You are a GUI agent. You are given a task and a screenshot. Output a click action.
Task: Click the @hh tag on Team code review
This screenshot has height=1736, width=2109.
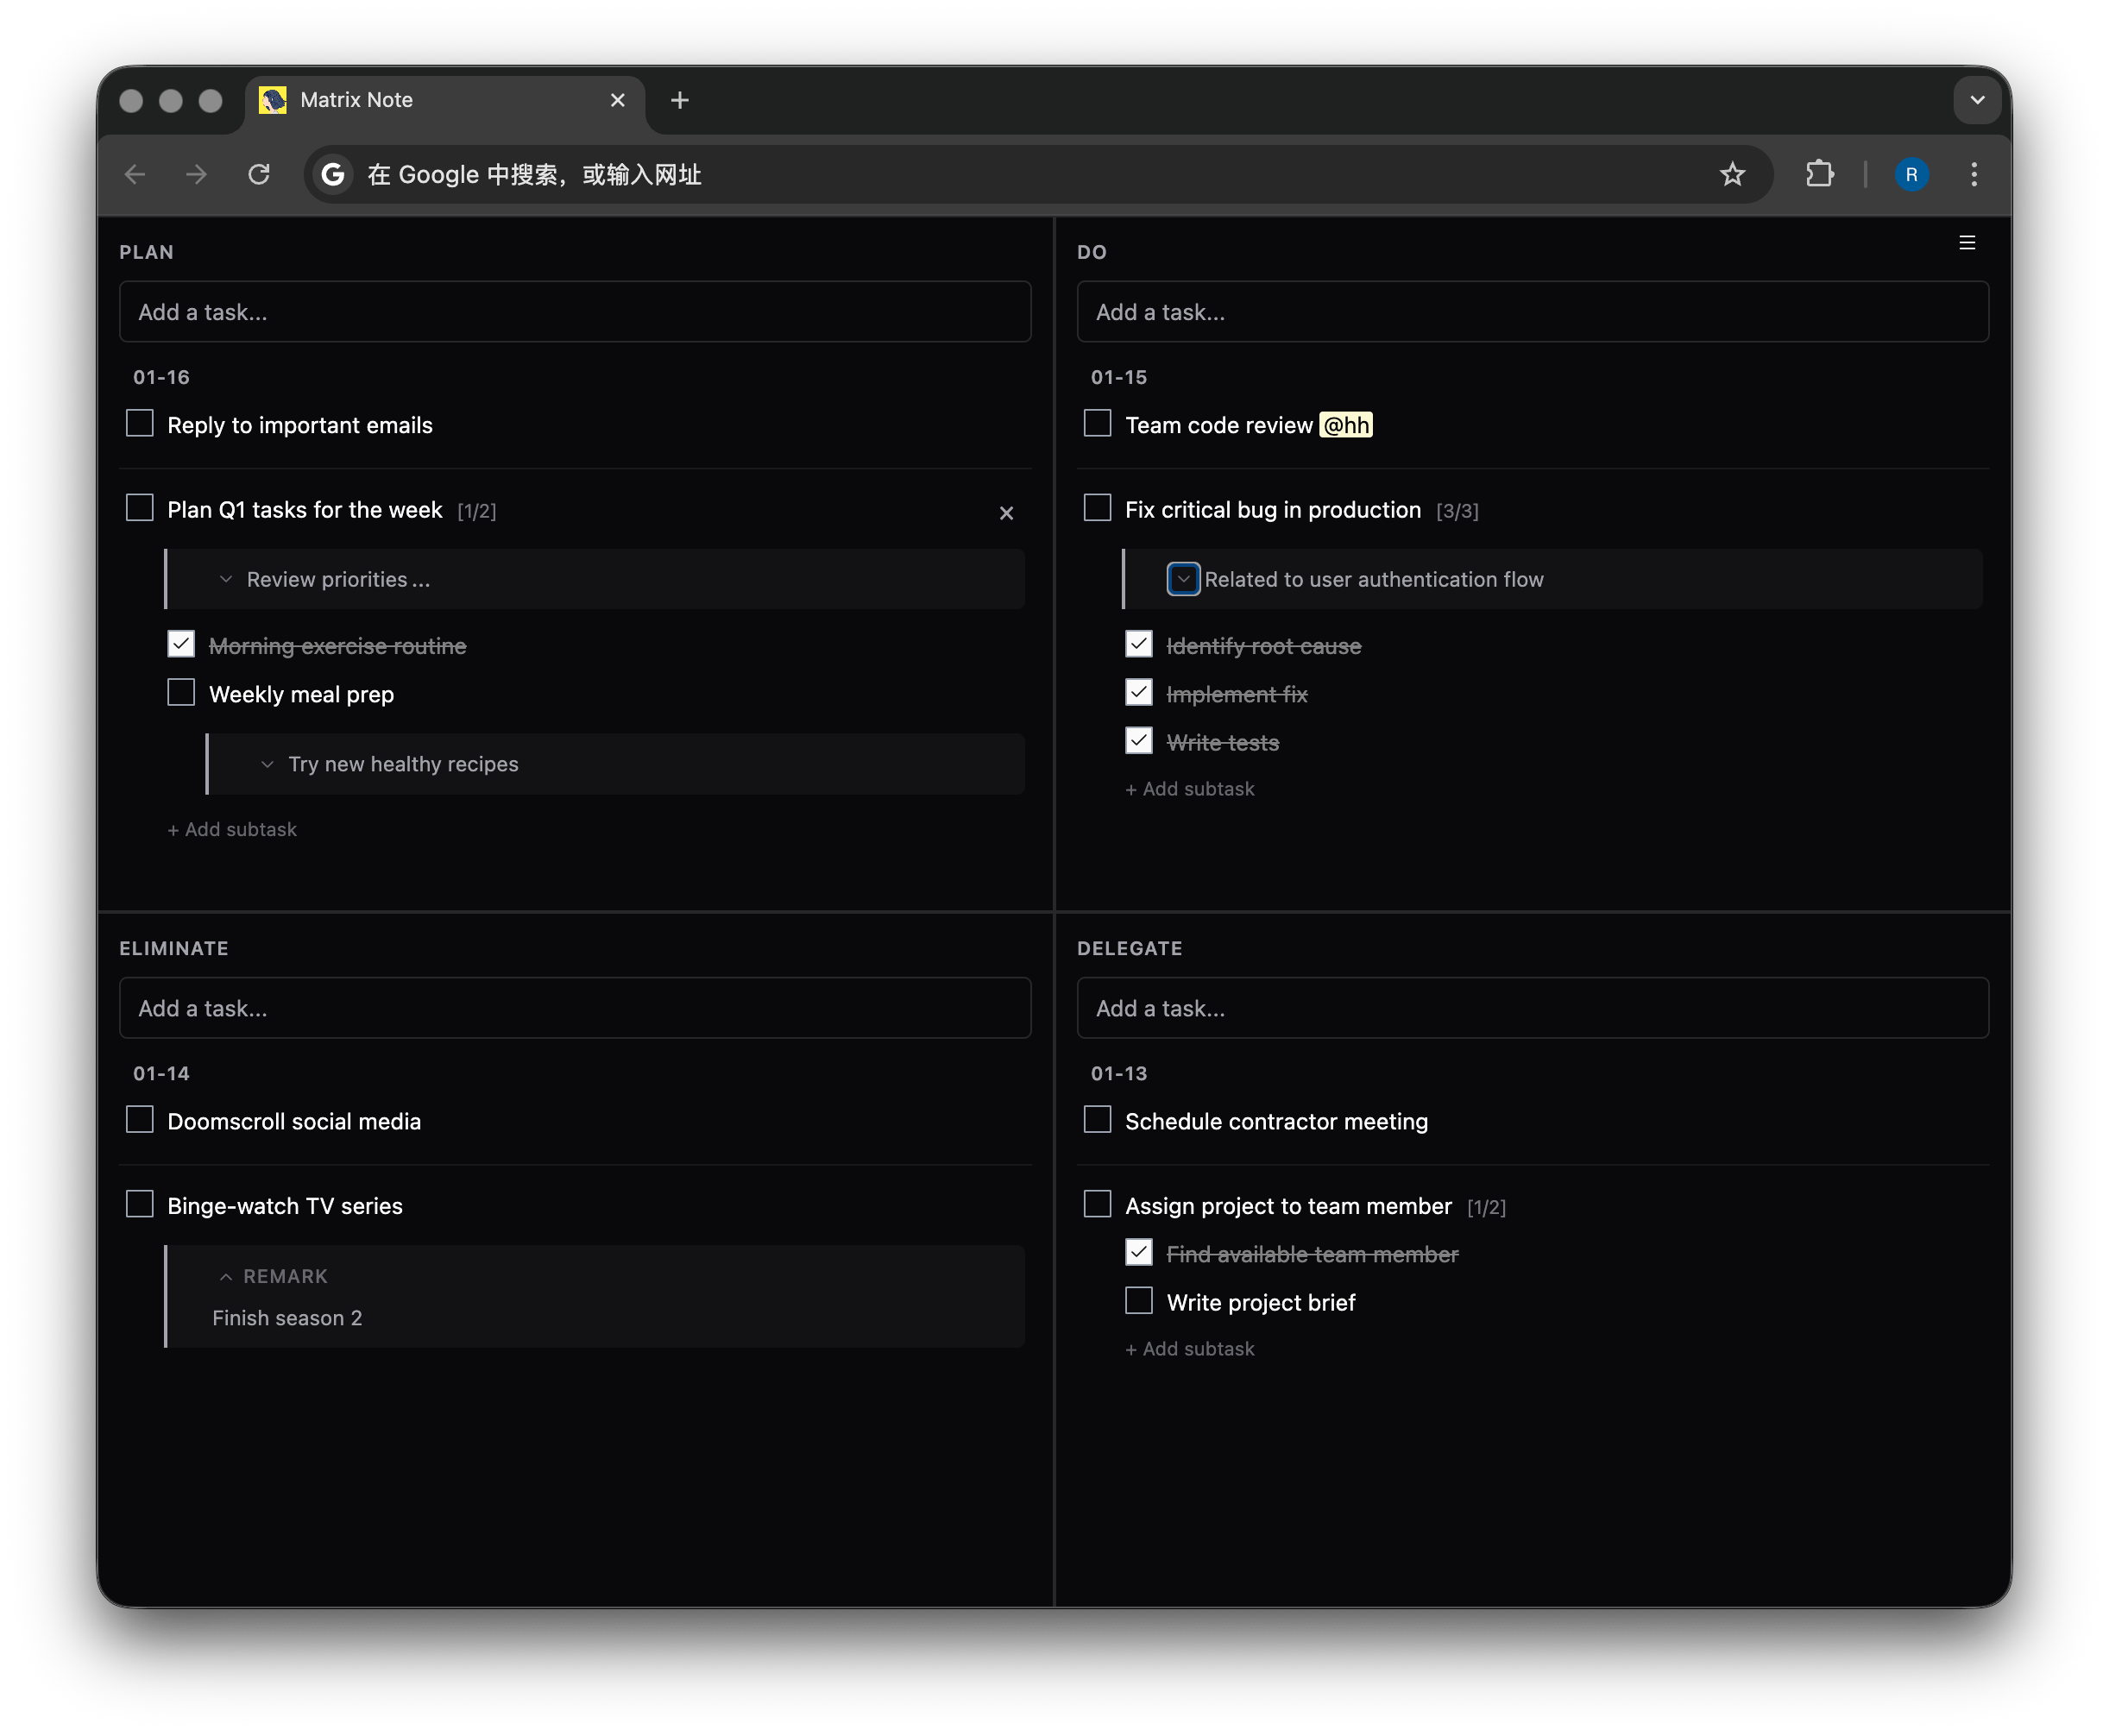tap(1345, 425)
